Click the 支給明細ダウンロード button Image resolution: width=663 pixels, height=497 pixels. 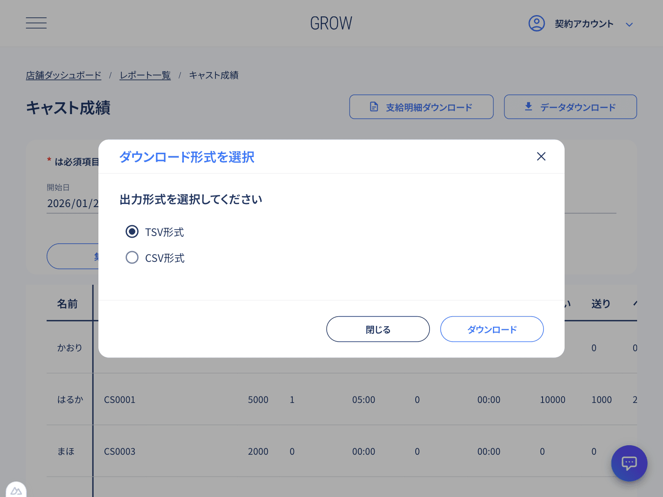click(x=421, y=107)
